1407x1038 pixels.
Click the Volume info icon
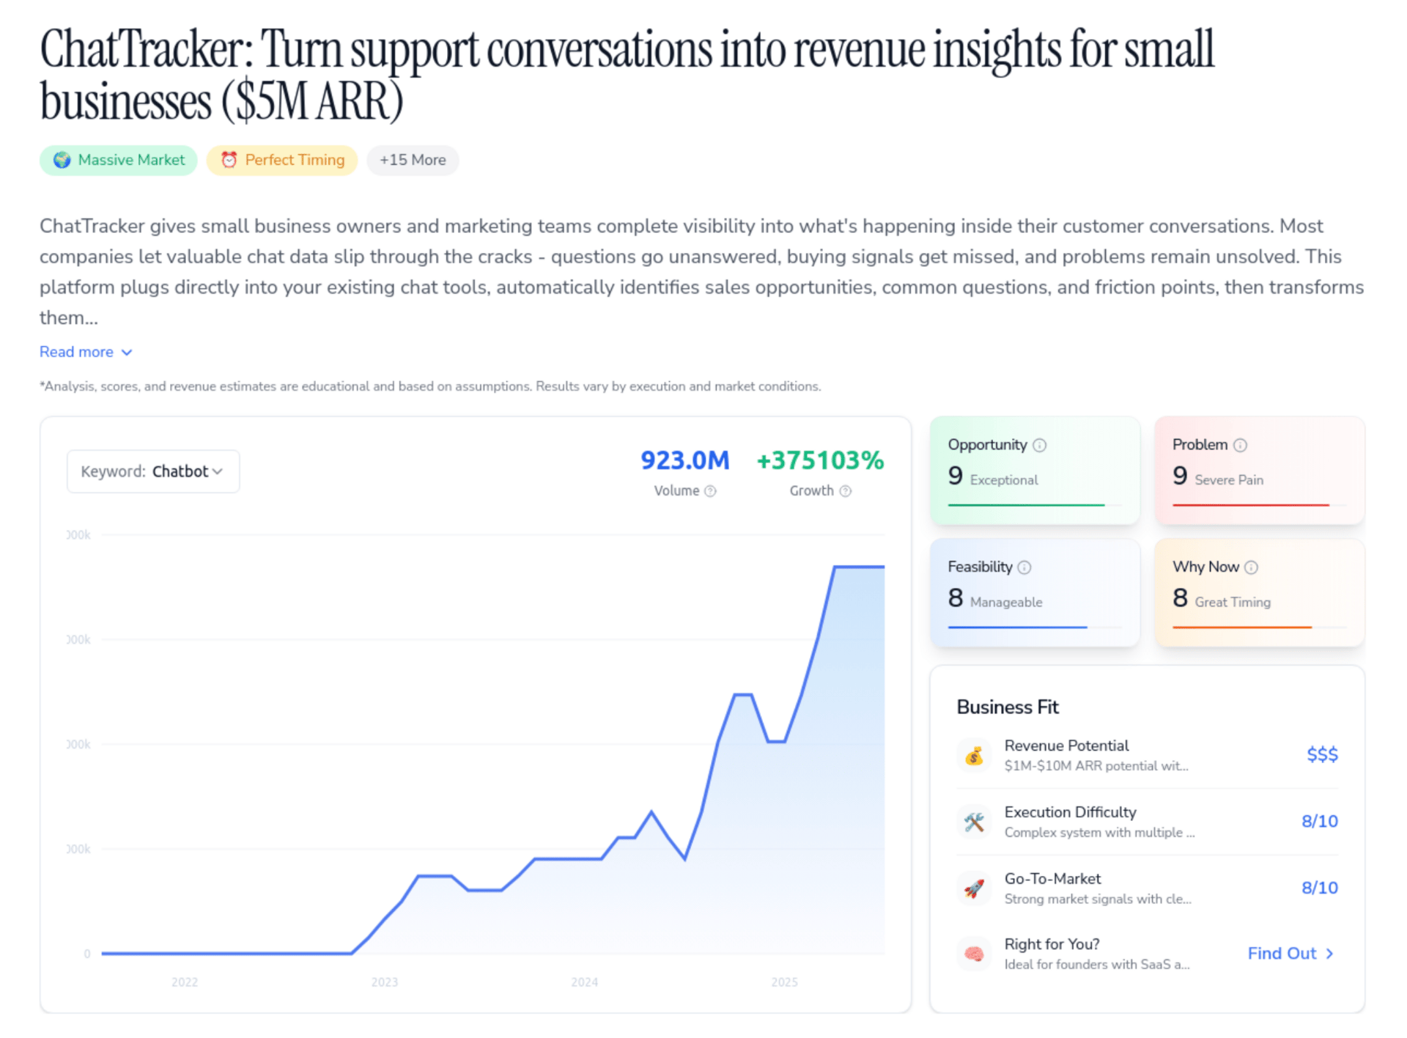710,491
